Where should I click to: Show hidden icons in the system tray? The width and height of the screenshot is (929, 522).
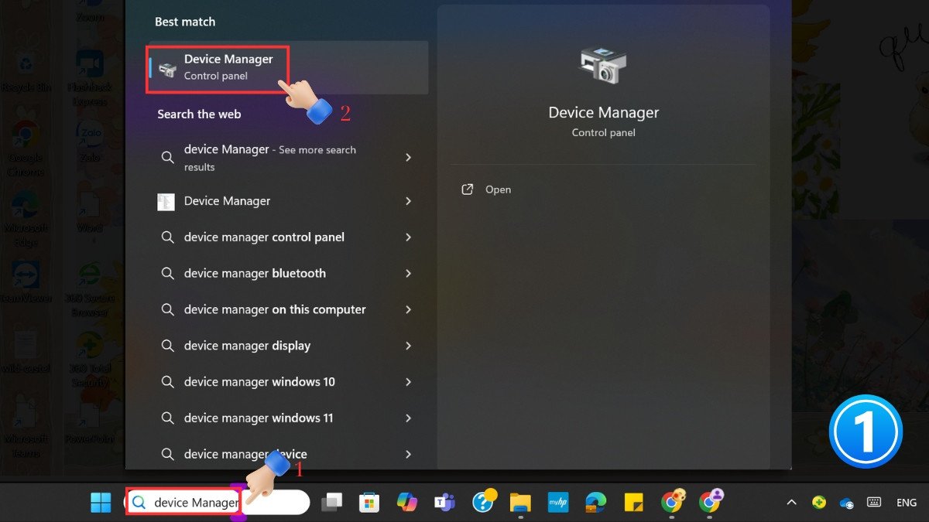(x=790, y=503)
